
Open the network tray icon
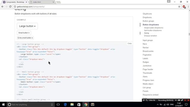point(164,105)
